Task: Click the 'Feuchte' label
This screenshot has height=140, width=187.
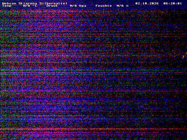Action: [104, 6]
